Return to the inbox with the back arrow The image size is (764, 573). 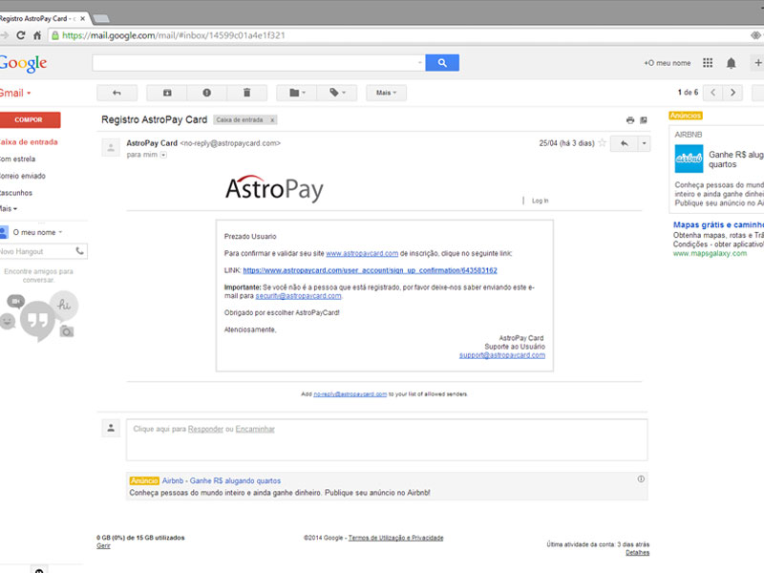tap(116, 93)
